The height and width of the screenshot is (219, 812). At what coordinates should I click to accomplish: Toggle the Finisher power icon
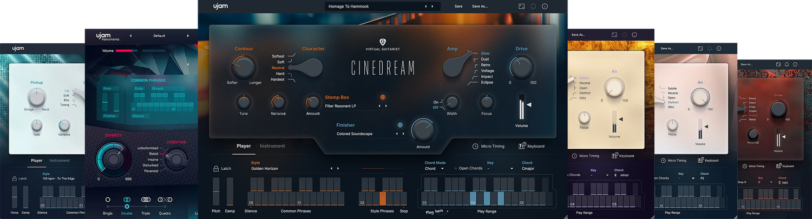coord(400,125)
